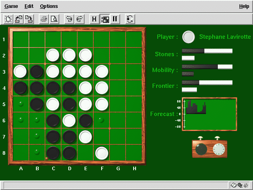
Task: Click the magnifier preview toolbar icon
Action: (x=54, y=19)
